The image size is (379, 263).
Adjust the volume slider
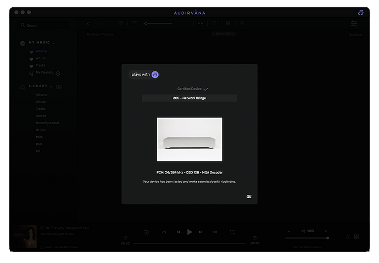pos(307,238)
